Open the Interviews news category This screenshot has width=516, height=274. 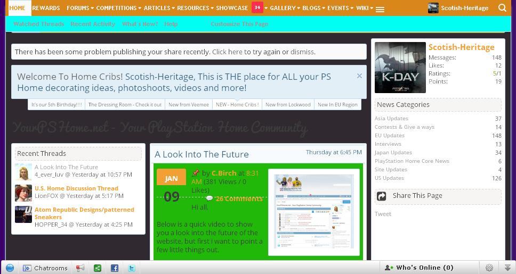click(388, 144)
